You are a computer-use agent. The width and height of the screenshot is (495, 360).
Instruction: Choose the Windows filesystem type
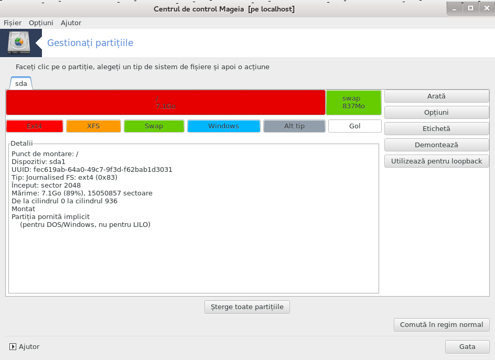coord(223,126)
